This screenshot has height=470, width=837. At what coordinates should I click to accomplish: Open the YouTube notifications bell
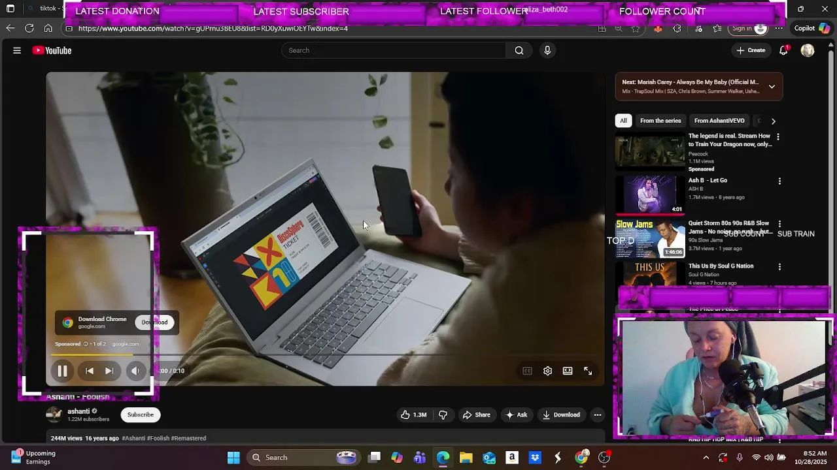tap(783, 50)
